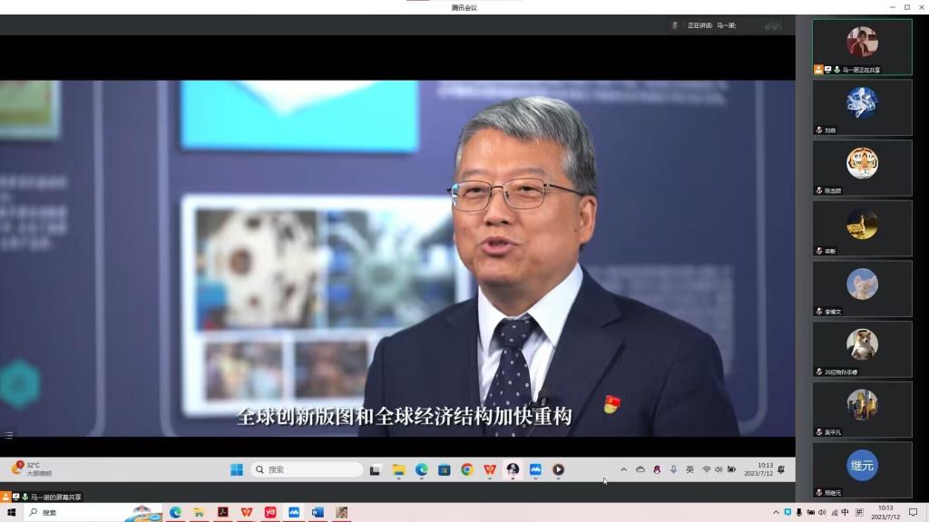This screenshot has width=929, height=522.
Task: Open Microsoft Word from the bottom taskbar
Action: tap(318, 512)
